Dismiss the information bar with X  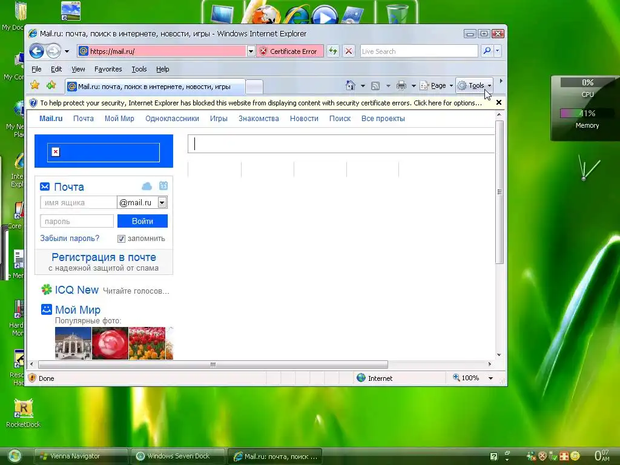[499, 102]
